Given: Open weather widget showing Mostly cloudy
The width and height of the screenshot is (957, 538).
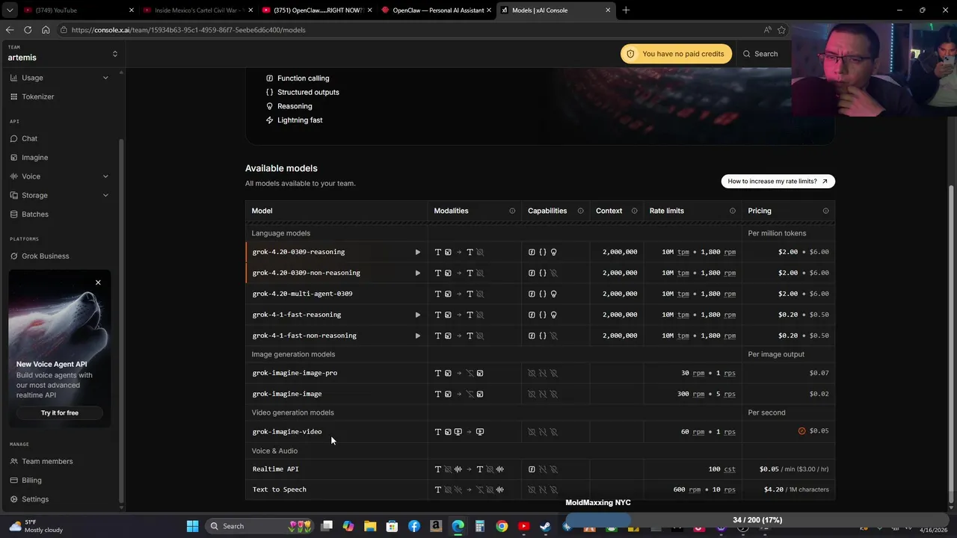Looking at the screenshot, I should pos(37,526).
